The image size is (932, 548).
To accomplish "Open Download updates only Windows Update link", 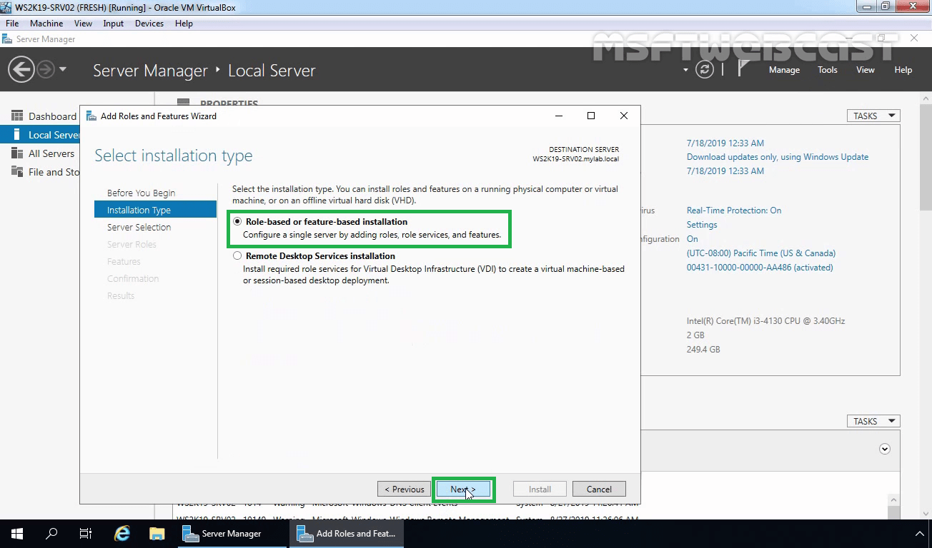I will [x=778, y=157].
